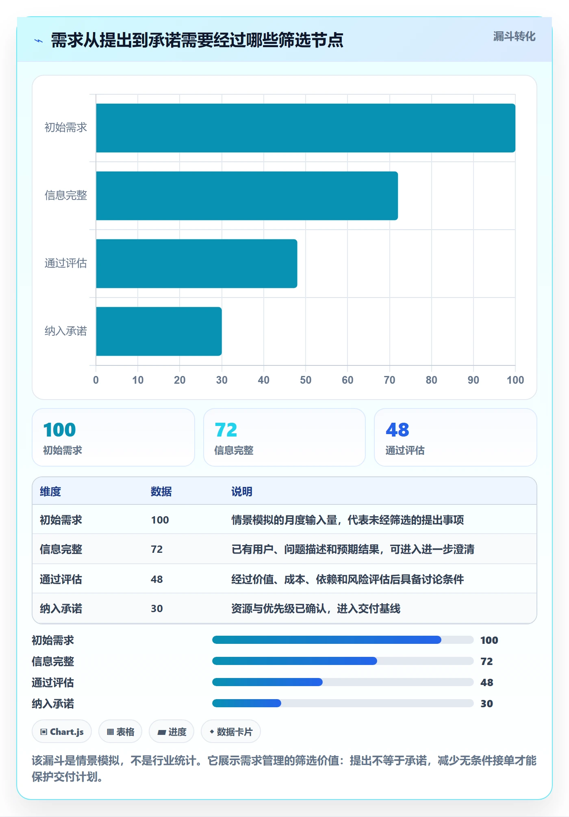Click the 初始需求 bar in the chart
The width and height of the screenshot is (569, 817).
click(x=306, y=128)
